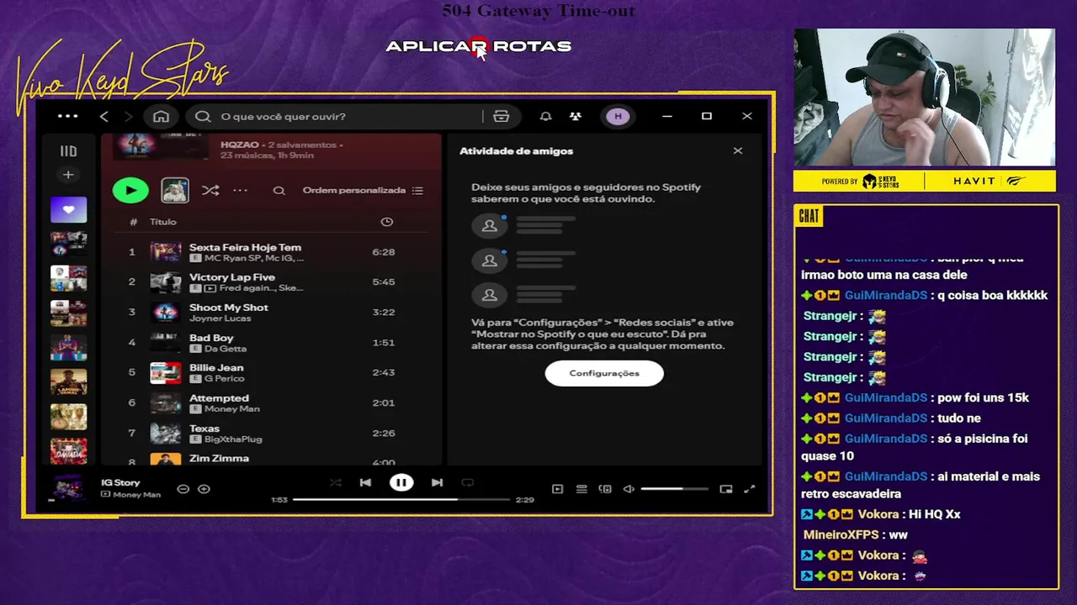Go forward with the right arrow
This screenshot has width=1077, height=605.
128,116
